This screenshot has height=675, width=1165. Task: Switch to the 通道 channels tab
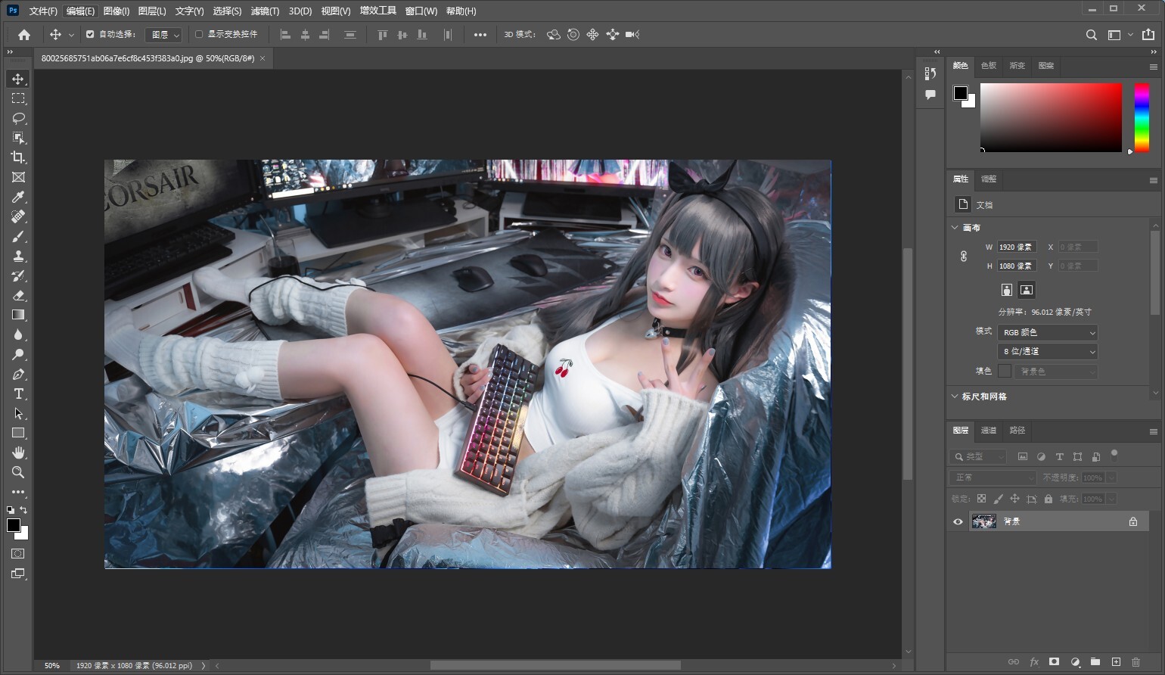point(989,430)
